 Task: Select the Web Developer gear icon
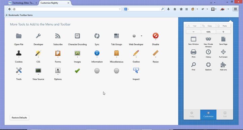coord(134,36)
